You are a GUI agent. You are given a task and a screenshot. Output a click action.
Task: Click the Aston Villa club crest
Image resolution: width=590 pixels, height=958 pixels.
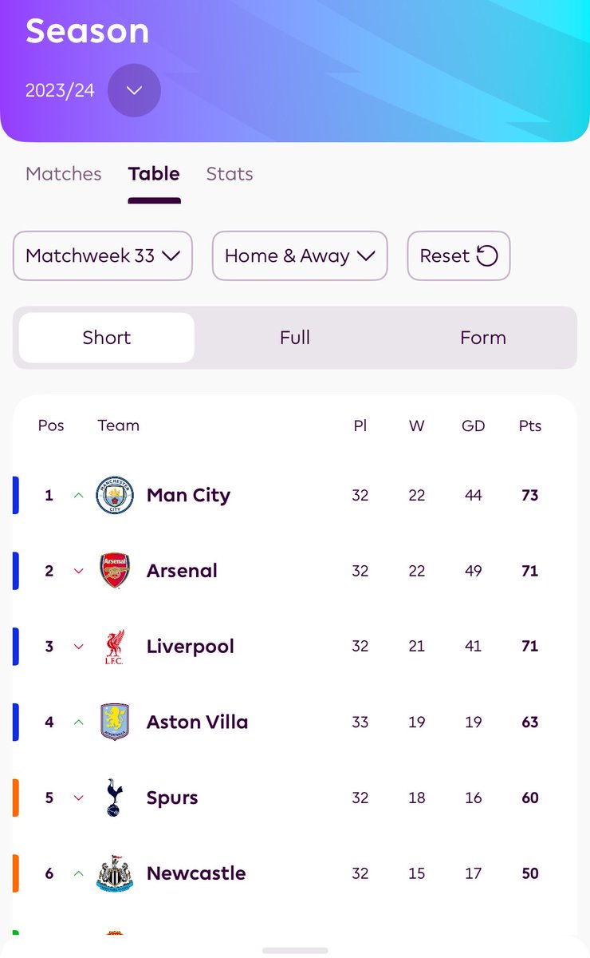[115, 722]
